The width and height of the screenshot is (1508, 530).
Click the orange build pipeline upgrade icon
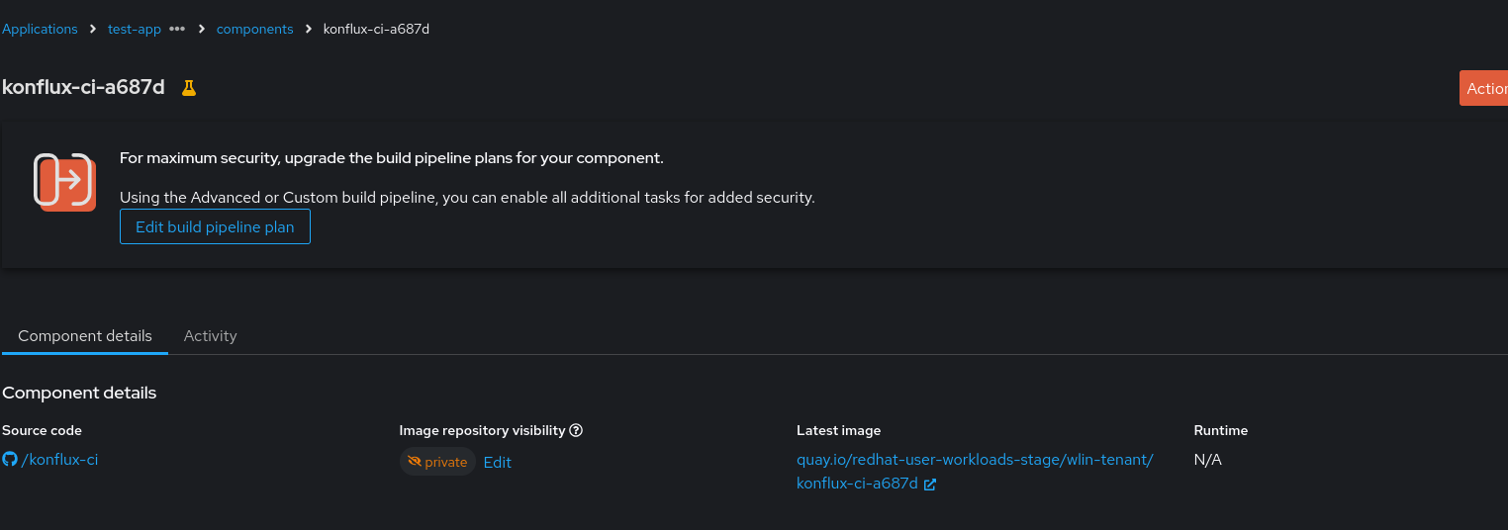64,182
